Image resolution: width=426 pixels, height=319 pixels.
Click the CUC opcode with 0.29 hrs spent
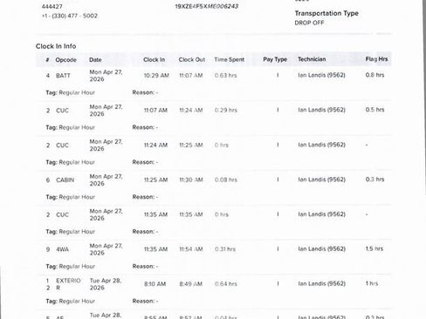click(62, 111)
